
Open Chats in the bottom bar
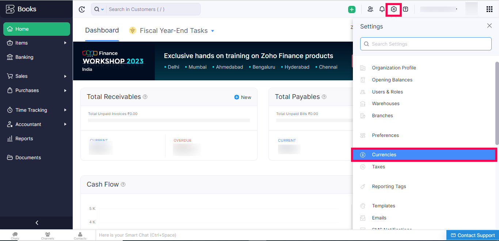pyautogui.click(x=15, y=236)
